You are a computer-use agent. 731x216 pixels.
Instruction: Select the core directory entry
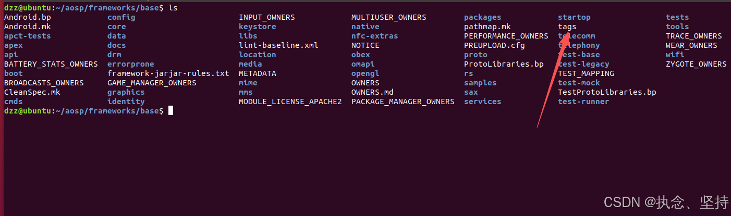click(117, 27)
